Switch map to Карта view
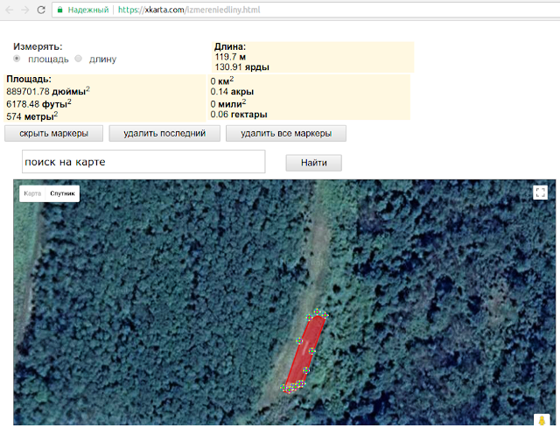 [32, 193]
